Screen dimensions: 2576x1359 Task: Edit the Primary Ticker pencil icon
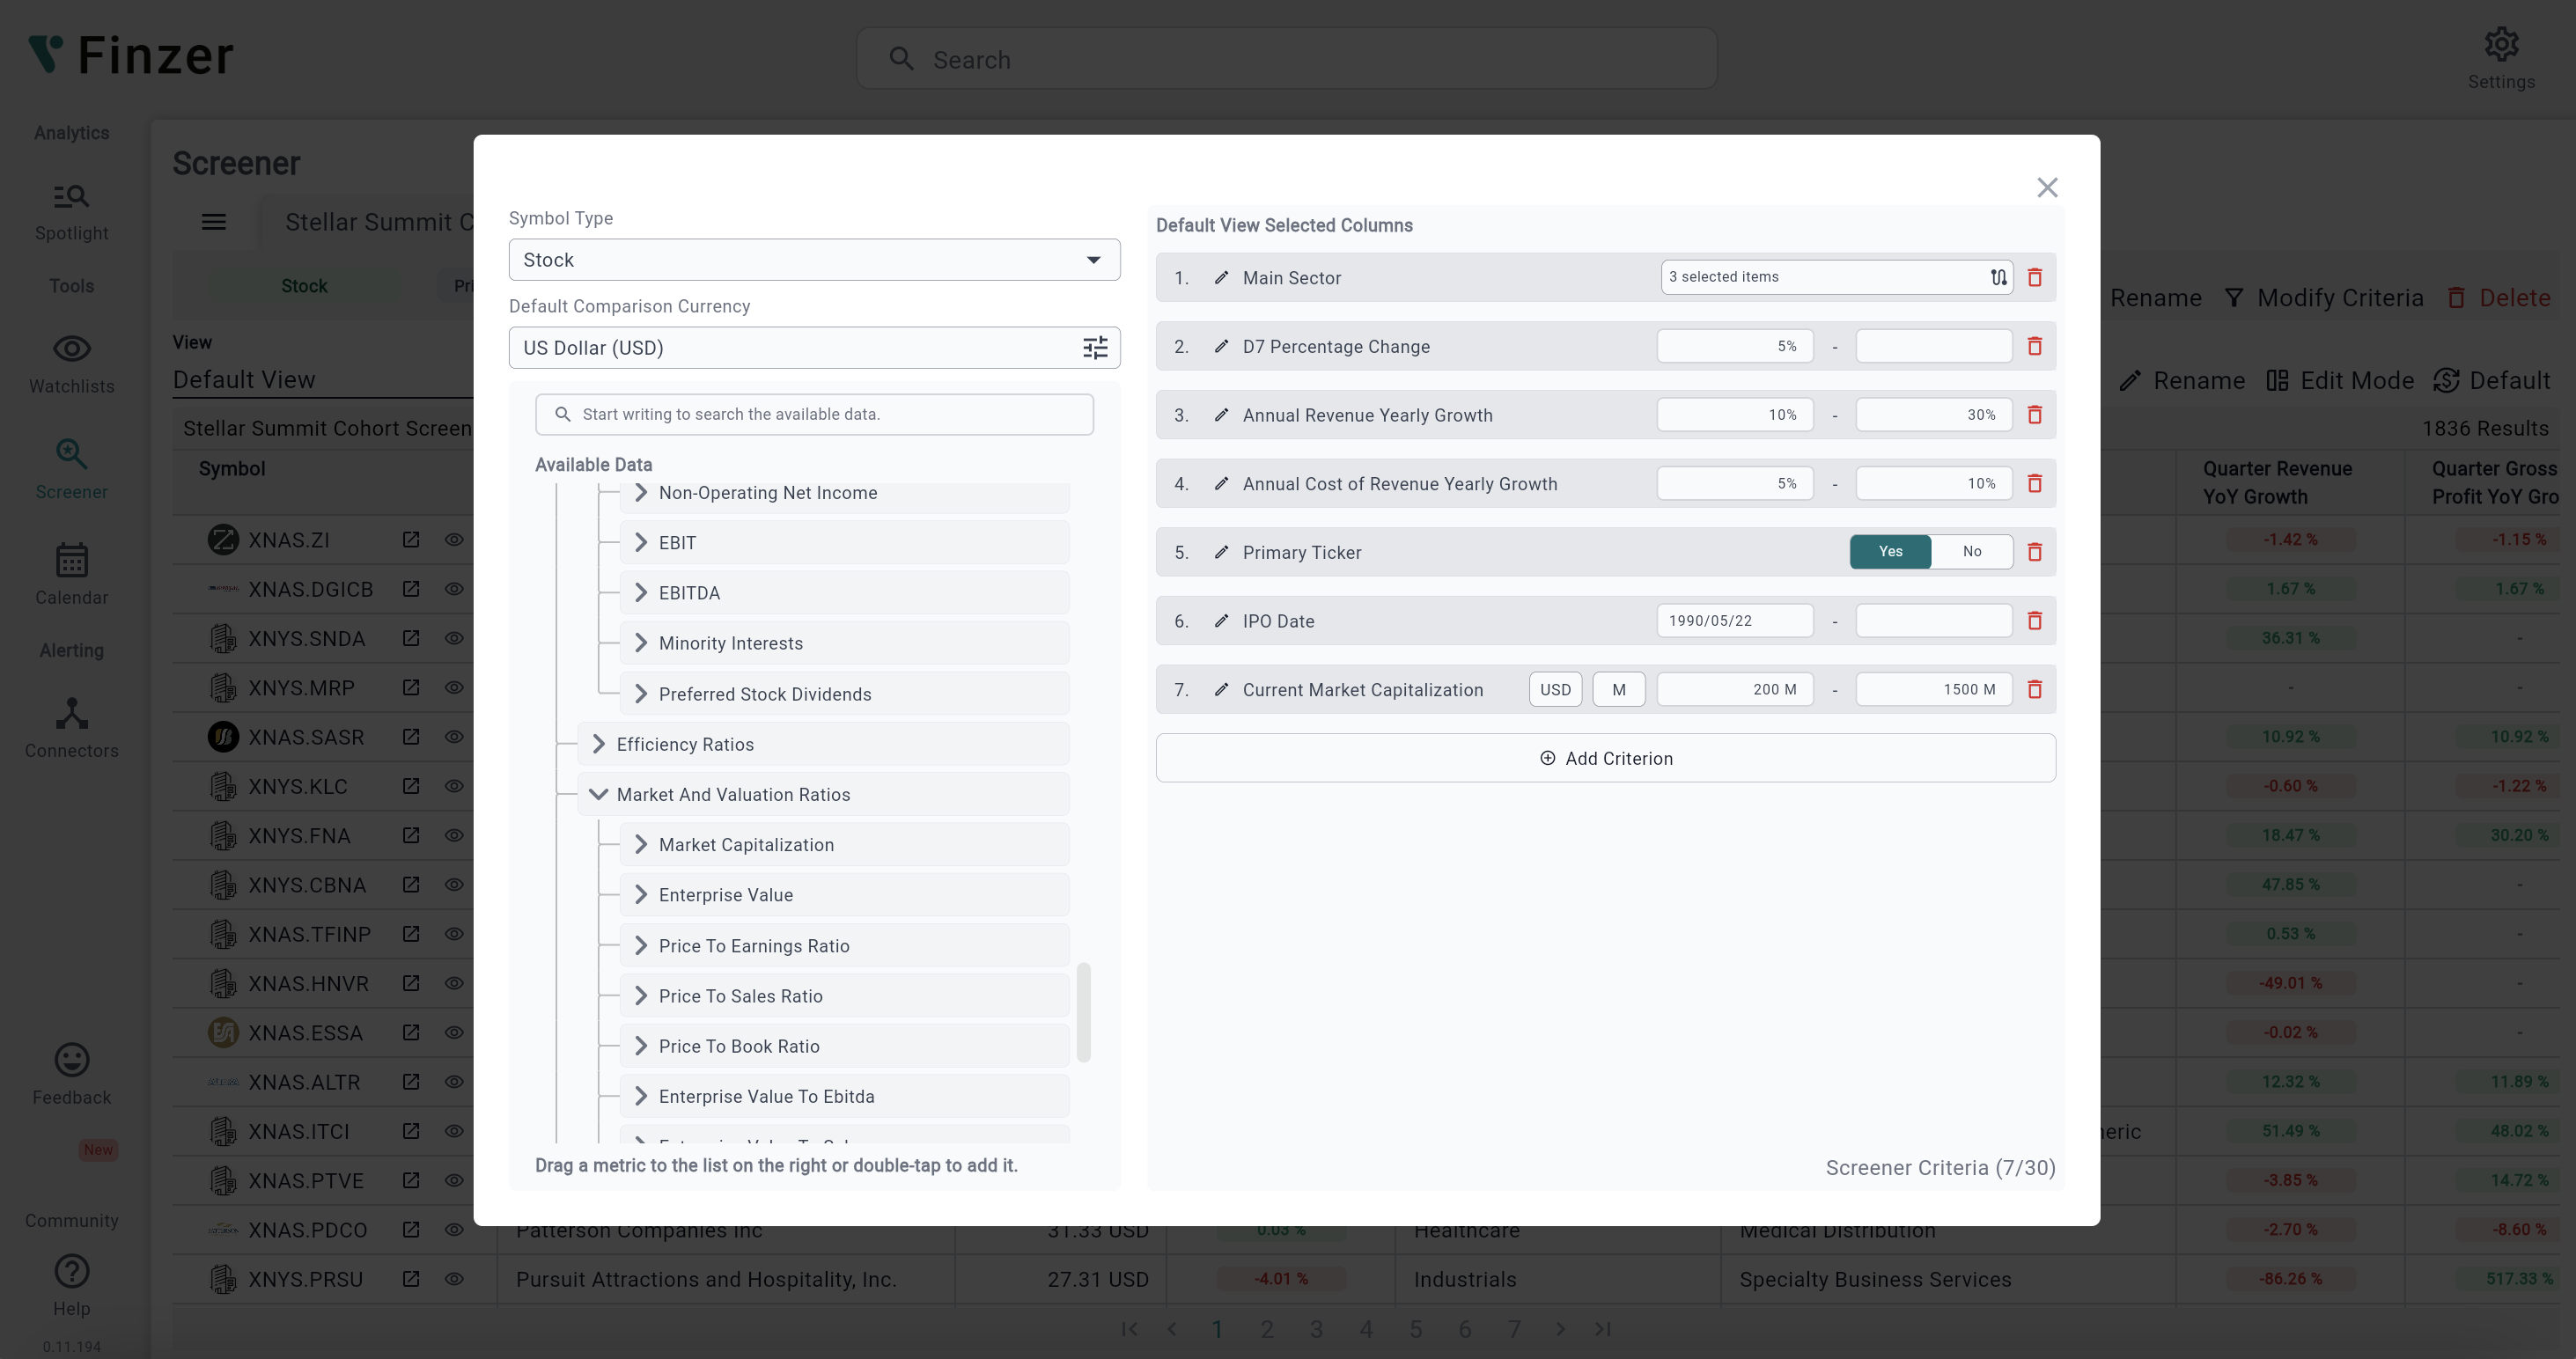pos(1221,552)
